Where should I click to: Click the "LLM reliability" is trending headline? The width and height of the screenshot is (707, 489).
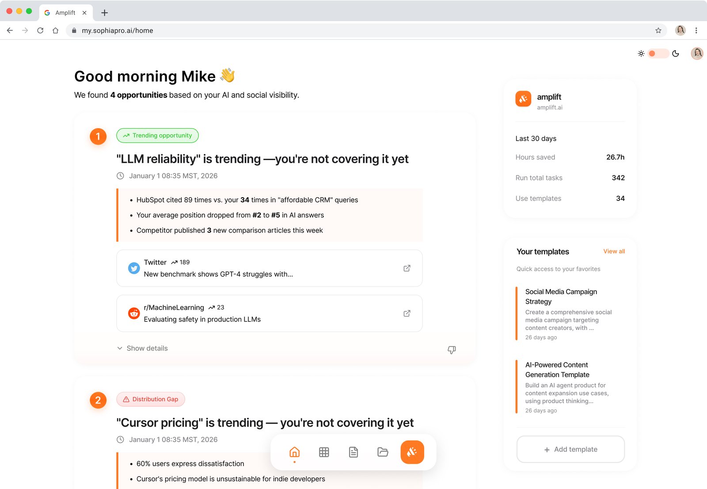click(x=262, y=159)
